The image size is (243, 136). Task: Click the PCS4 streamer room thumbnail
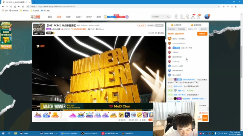point(39,29)
